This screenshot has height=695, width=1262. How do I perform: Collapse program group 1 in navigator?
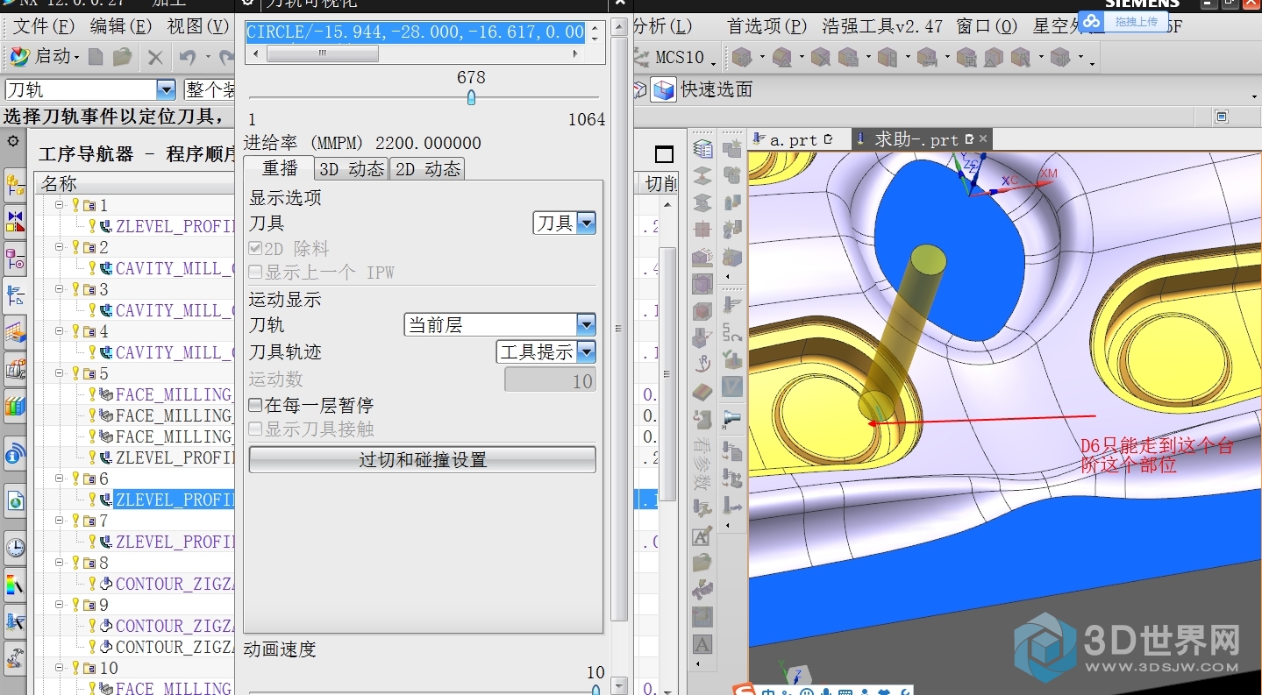pyautogui.click(x=61, y=205)
